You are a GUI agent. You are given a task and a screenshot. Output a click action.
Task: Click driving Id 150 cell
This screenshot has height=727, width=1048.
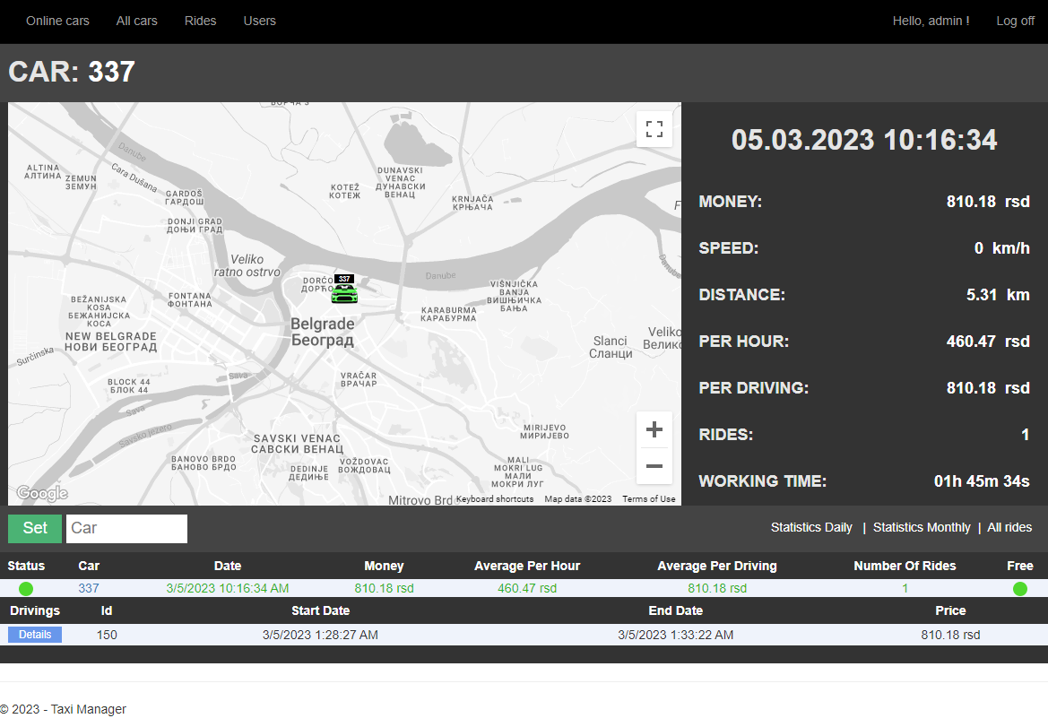(x=107, y=635)
